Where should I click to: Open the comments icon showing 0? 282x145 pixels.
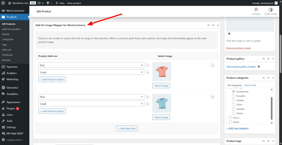coord(49,3)
